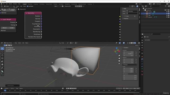Viewport: 170px width, 95px height.
Task: Click the Blender logo menu icon
Action: [1, 4]
